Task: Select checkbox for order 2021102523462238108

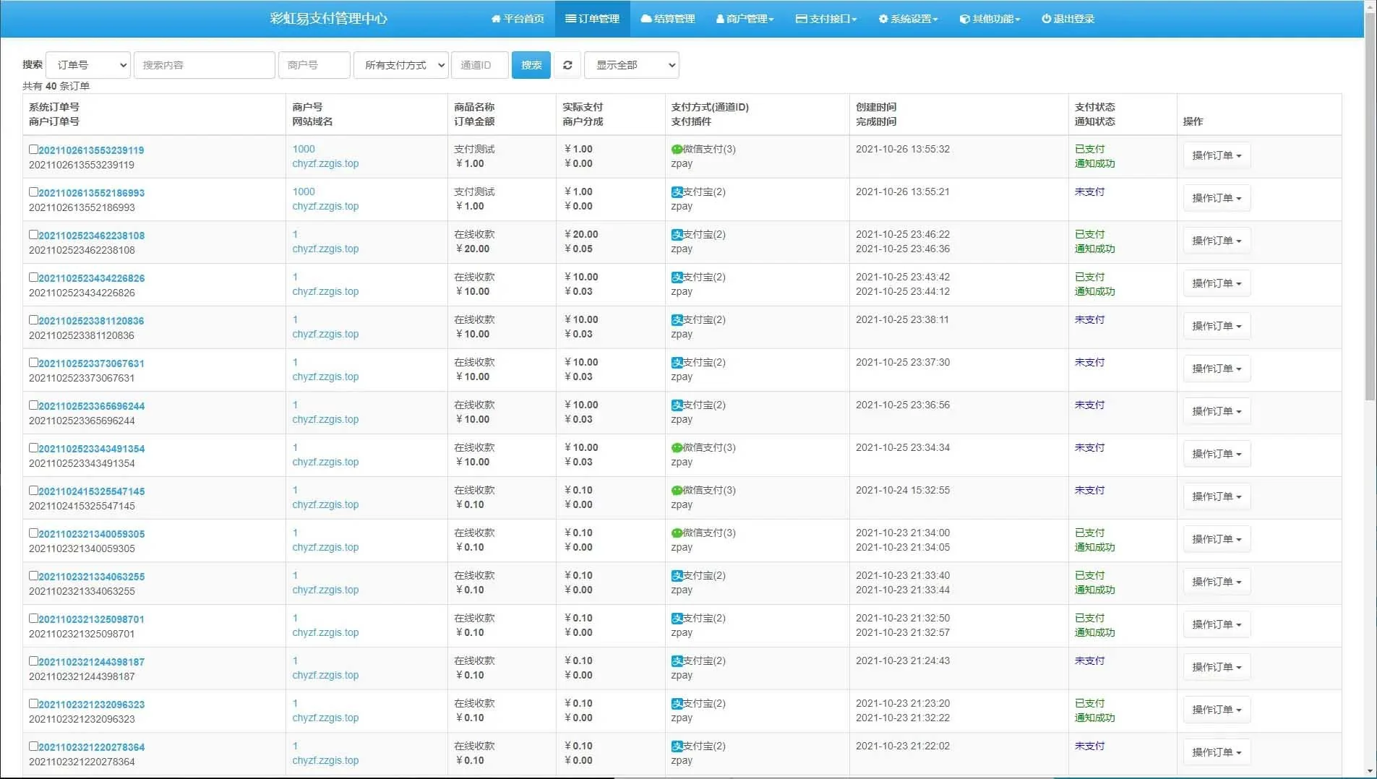Action: point(33,235)
